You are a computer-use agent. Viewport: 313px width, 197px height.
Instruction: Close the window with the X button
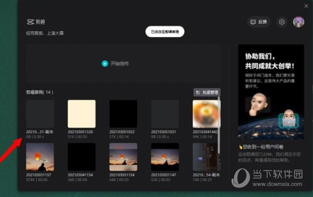point(306,6)
